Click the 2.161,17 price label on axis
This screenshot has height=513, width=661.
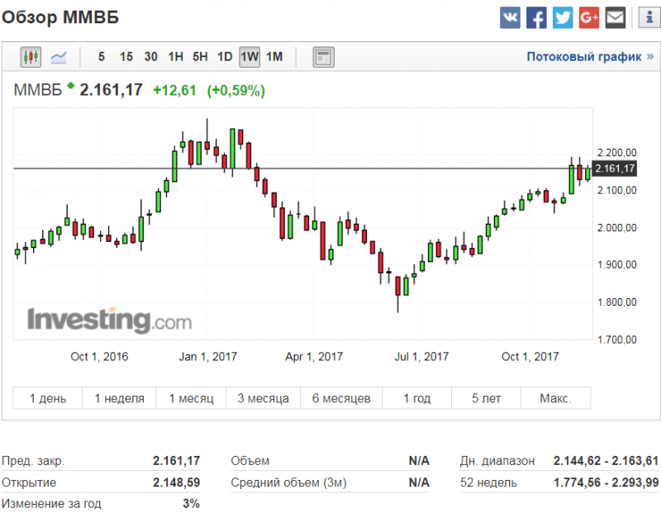[616, 169]
